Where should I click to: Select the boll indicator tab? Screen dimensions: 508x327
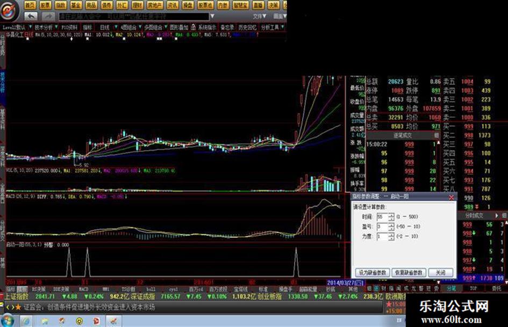(151, 289)
